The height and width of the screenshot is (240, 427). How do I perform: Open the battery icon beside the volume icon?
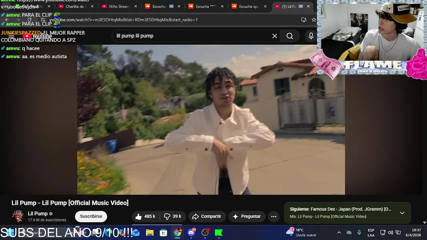coord(398,233)
